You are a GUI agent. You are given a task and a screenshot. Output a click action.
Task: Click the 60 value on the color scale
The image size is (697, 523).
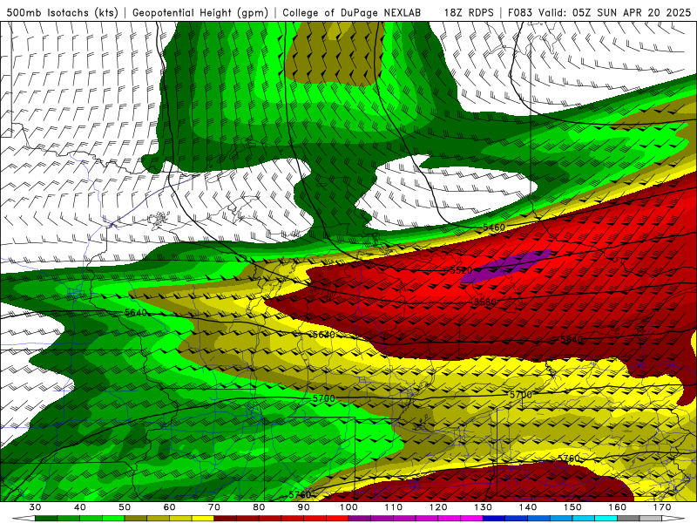pyautogui.click(x=169, y=507)
